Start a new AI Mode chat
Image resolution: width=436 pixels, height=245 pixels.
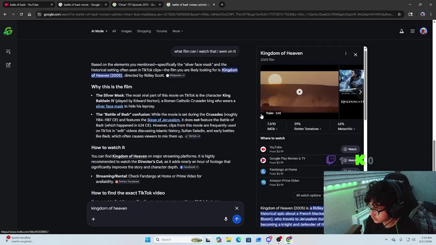pos(8,65)
